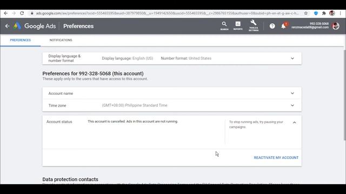Click the address bar URL
Viewport: 346px width, 194px height.
(x=167, y=13)
